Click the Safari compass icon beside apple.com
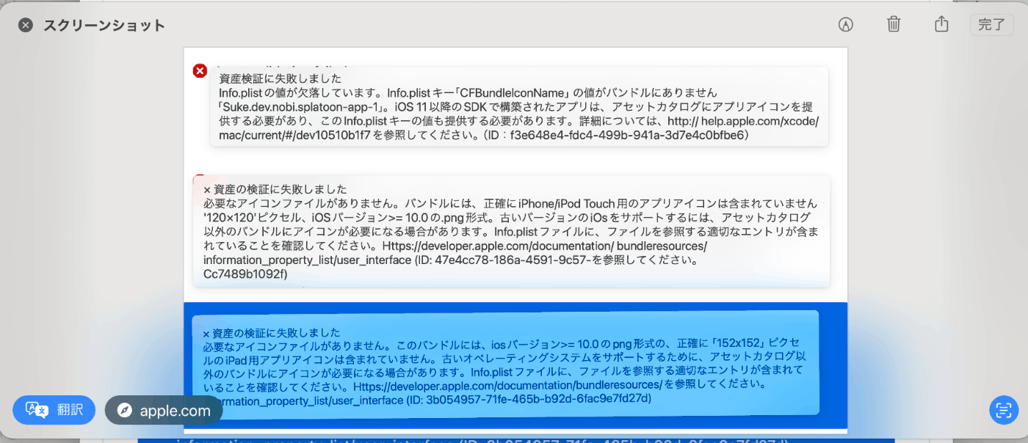The image size is (1028, 443). click(125, 410)
